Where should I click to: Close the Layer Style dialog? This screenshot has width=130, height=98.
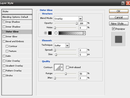click(128, 3)
